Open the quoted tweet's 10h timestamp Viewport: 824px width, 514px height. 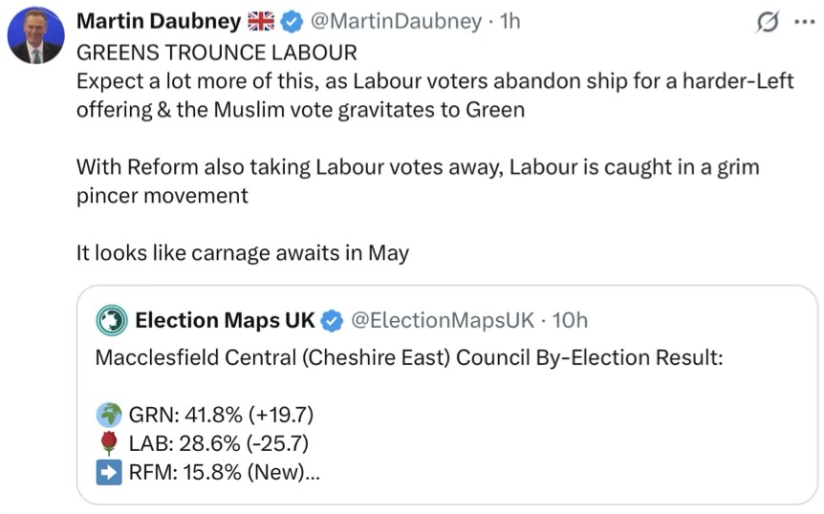pyautogui.click(x=570, y=320)
